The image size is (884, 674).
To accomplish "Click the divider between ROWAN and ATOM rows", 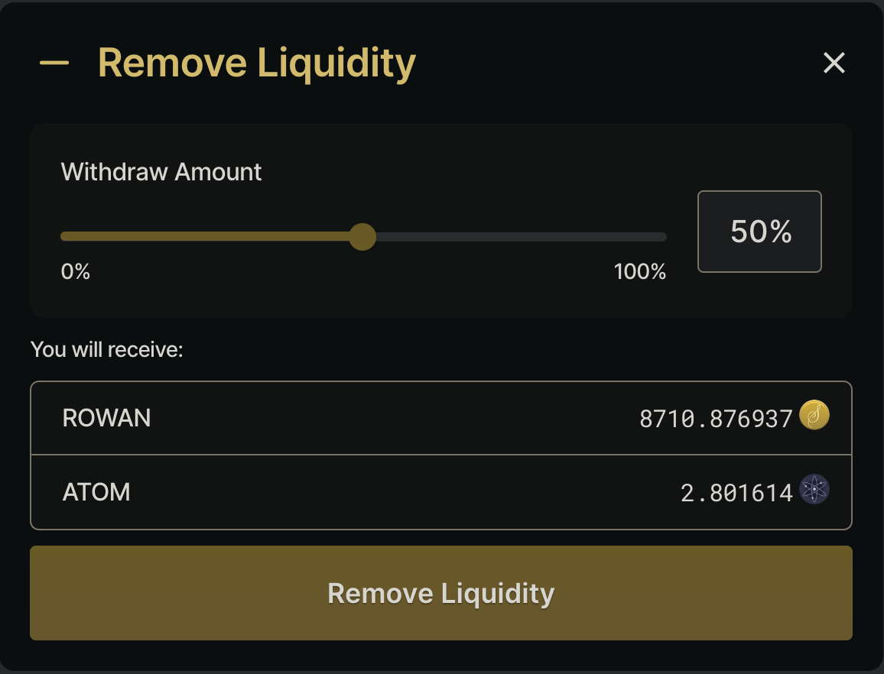I will click(x=440, y=455).
